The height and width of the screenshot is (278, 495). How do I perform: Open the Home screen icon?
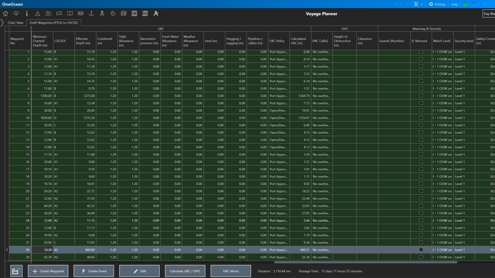point(5,13)
